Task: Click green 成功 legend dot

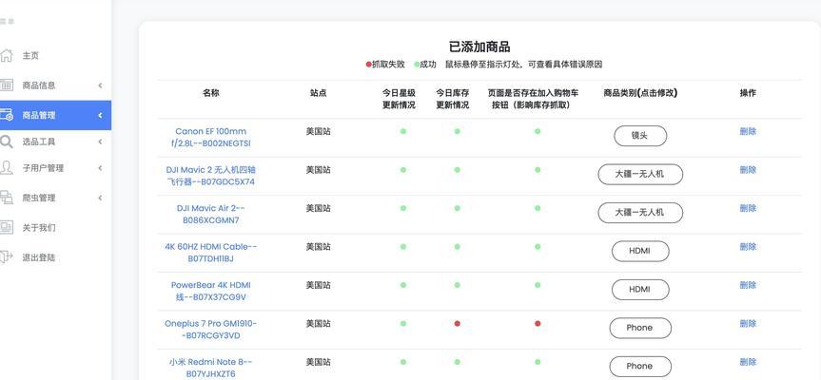Action: click(417, 65)
